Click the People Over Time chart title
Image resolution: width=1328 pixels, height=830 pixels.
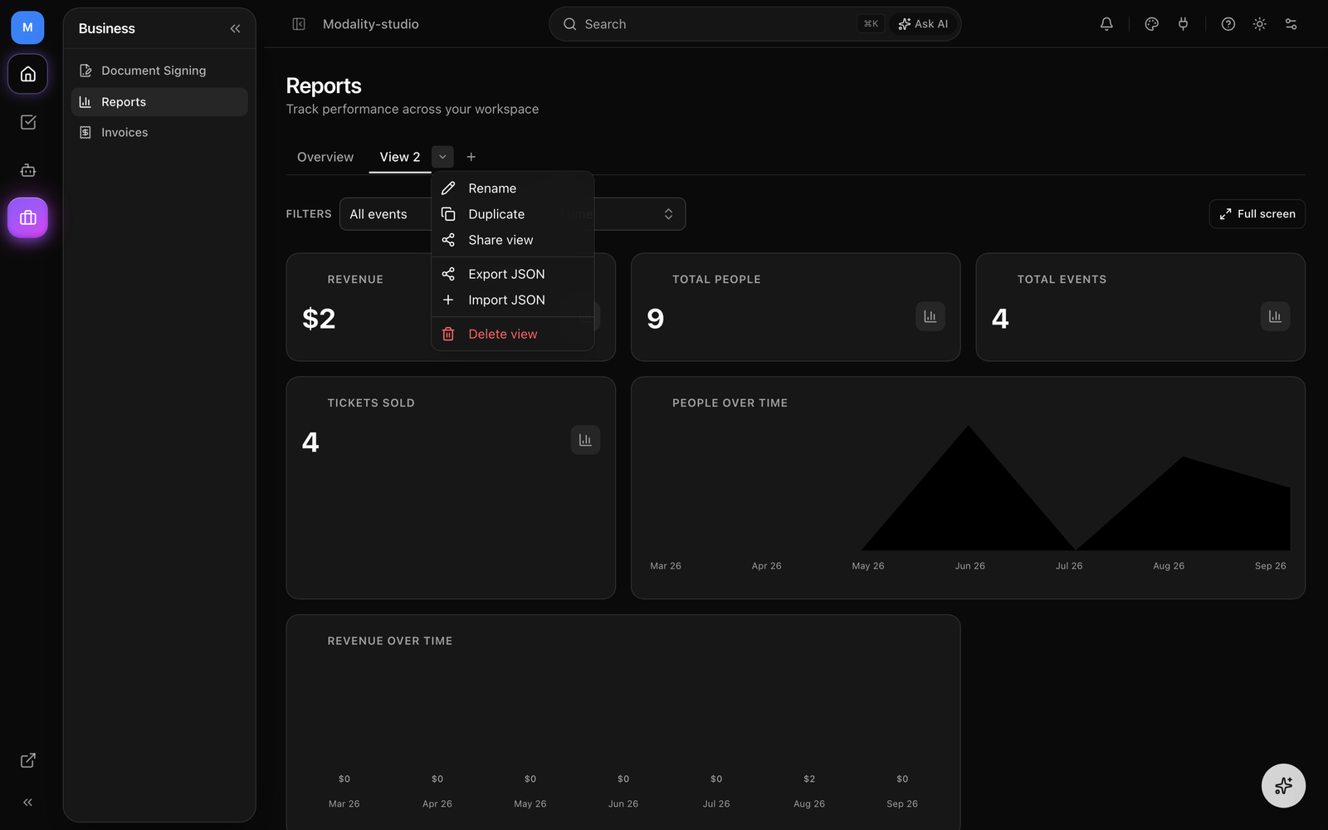730,403
